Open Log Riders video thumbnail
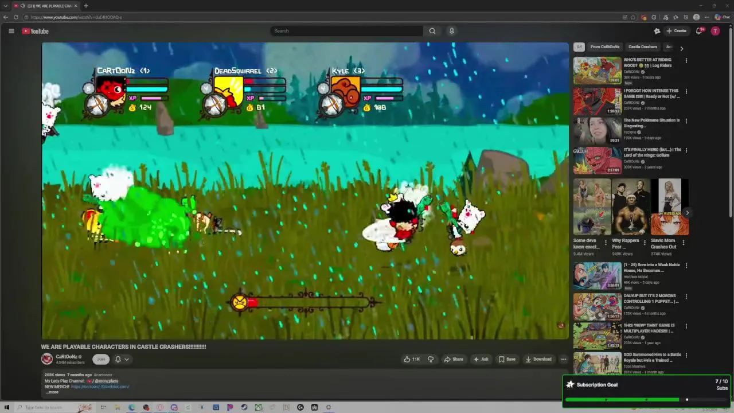Viewport: 734px width, 413px height. (x=597, y=70)
